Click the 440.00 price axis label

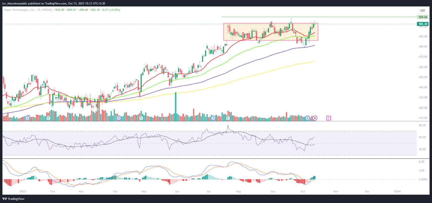(x=423, y=87)
